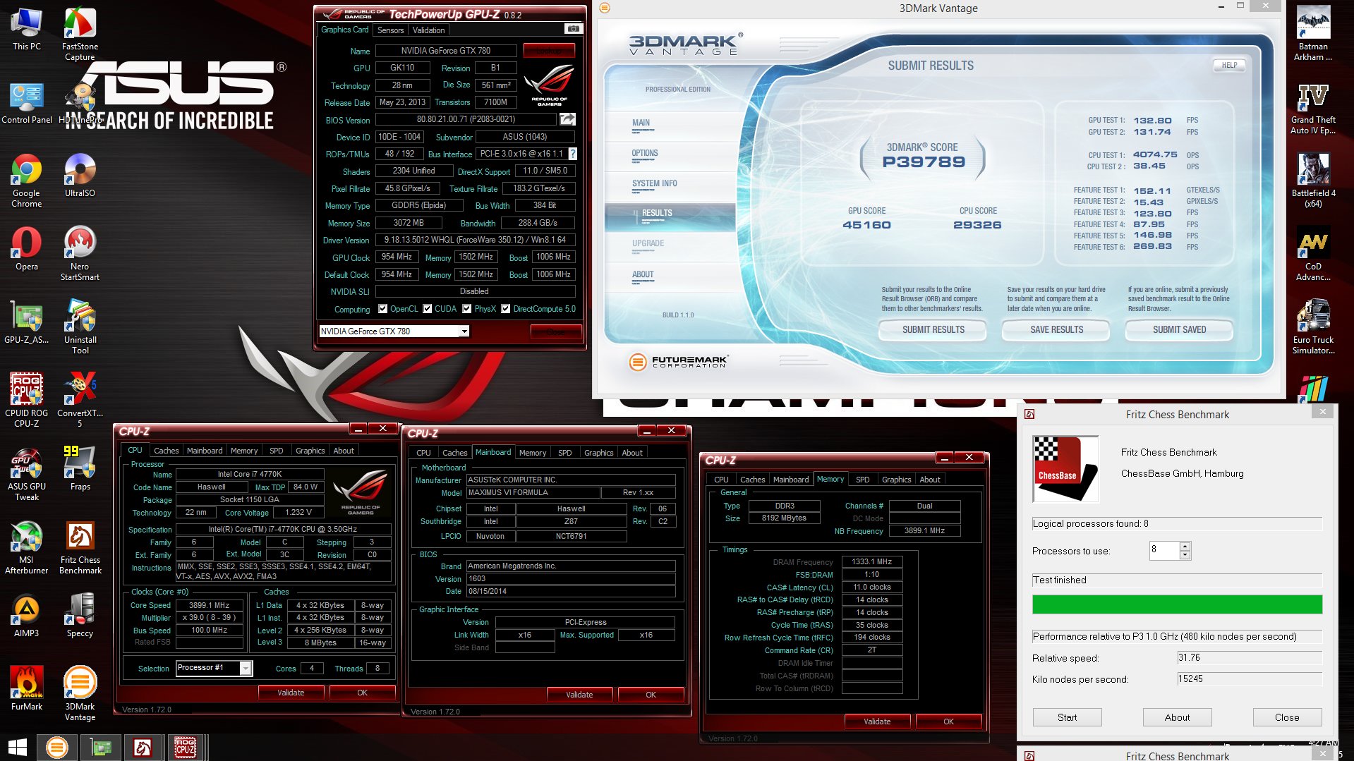
Task: Click Start in Fritz Chess Benchmark
Action: point(1067,717)
